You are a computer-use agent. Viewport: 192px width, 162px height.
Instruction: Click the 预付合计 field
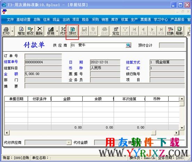172,45
